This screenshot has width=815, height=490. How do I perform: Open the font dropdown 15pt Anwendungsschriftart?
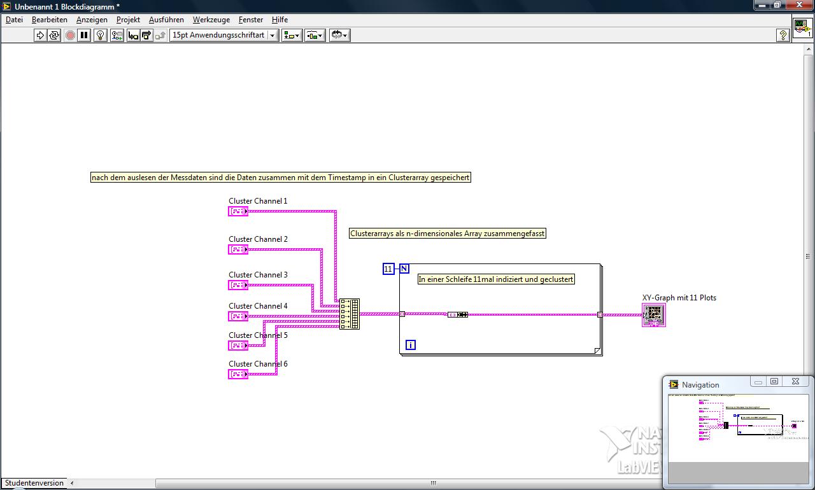point(224,36)
